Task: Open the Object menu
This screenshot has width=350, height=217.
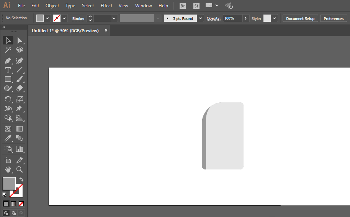Action: tap(52, 6)
